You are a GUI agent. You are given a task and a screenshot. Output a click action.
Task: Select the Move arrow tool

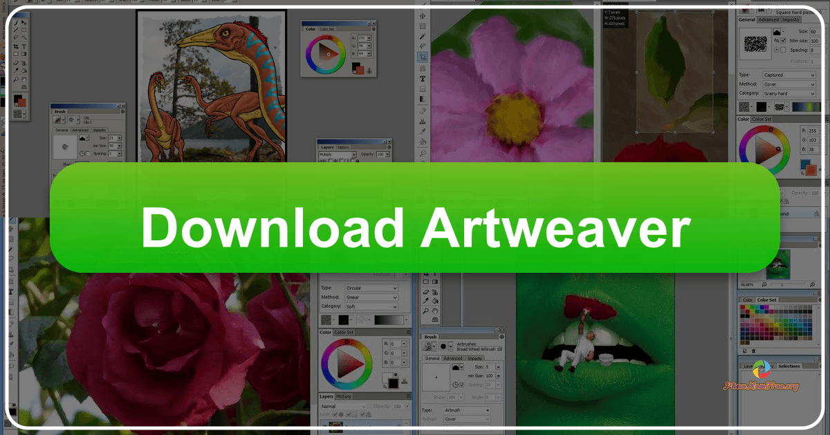point(23,23)
